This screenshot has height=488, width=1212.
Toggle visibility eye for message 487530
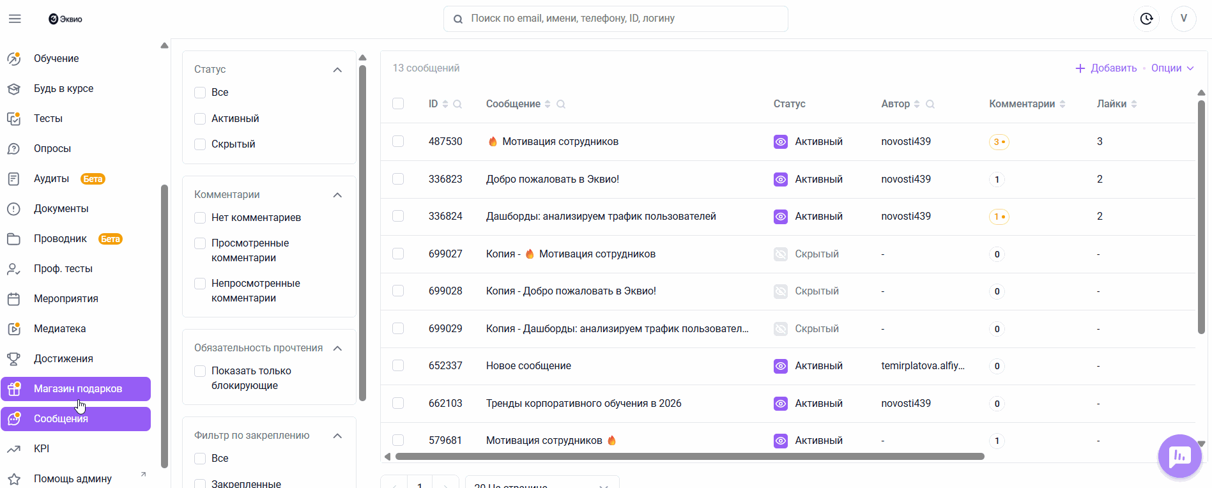[780, 142]
